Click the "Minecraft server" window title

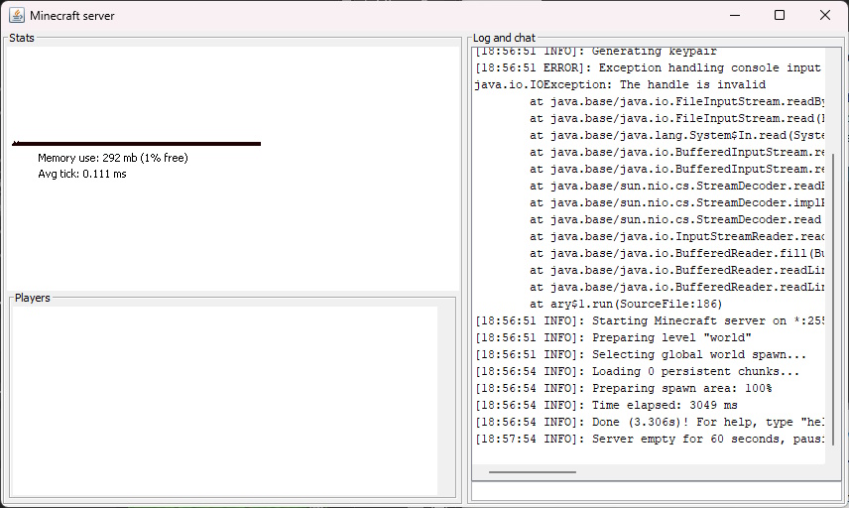(72, 16)
